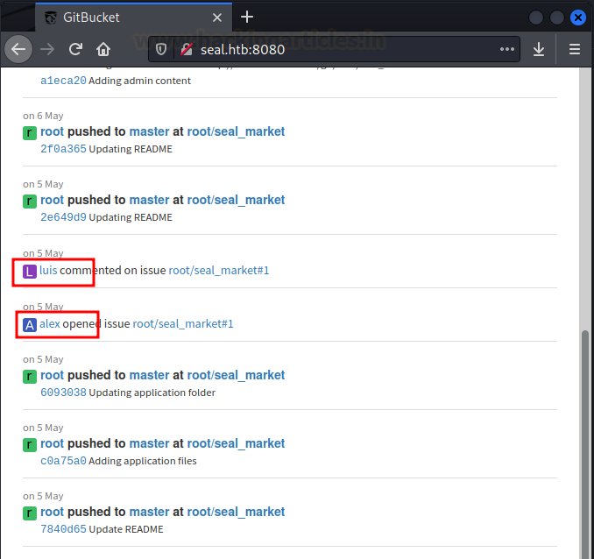Open master branch link above commit 6093038
The image size is (594, 559).
point(149,375)
